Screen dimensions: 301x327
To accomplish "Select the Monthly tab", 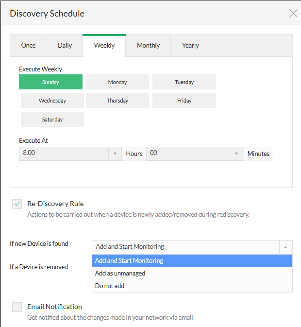I will pos(148,45).
